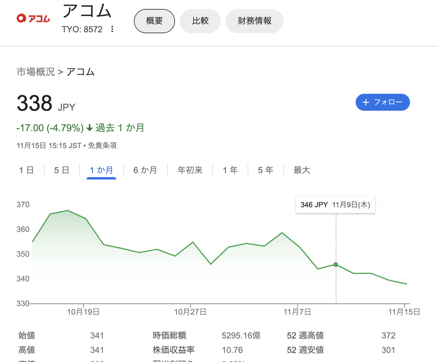Show the 最大 chart range
This screenshot has width=438, height=362.
[x=302, y=170]
